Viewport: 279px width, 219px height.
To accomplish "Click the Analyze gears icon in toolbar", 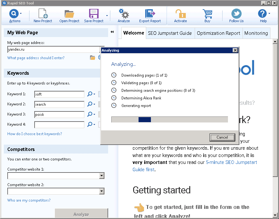I will click(x=124, y=14).
